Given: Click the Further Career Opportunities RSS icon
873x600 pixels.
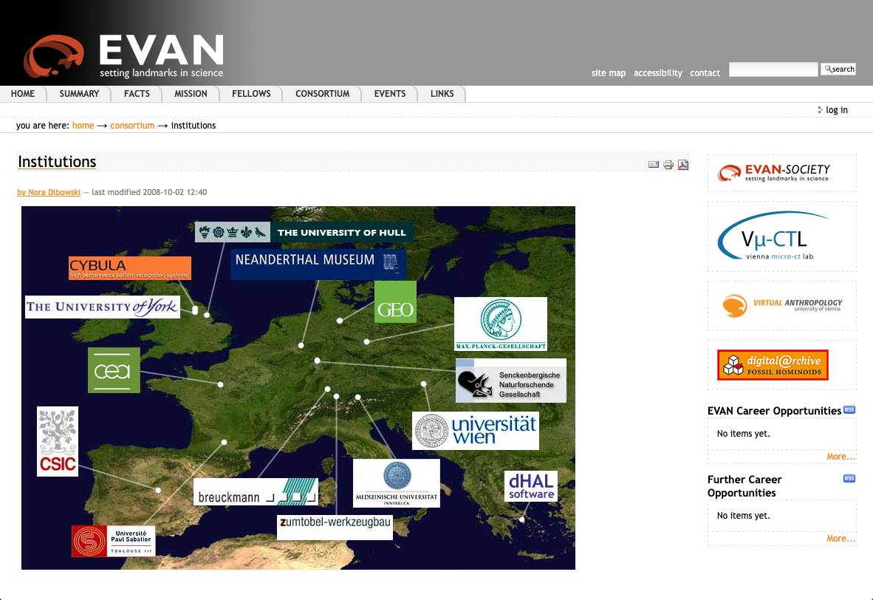Looking at the screenshot, I should [849, 479].
